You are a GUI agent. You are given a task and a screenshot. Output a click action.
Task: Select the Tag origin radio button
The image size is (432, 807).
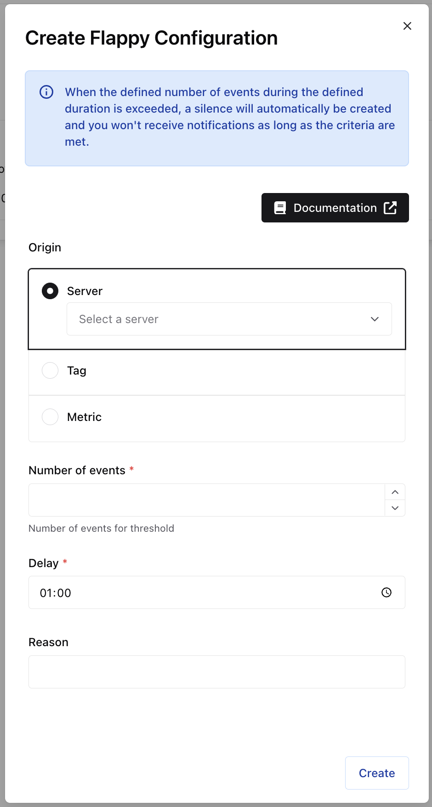tap(50, 370)
